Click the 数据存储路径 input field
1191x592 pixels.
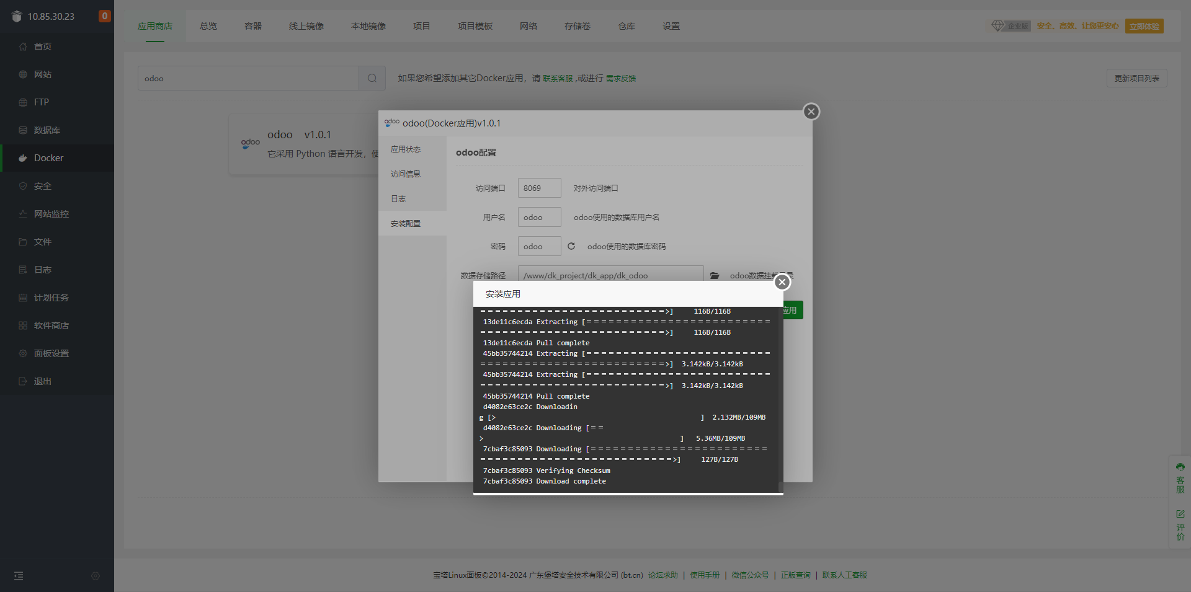pos(611,274)
